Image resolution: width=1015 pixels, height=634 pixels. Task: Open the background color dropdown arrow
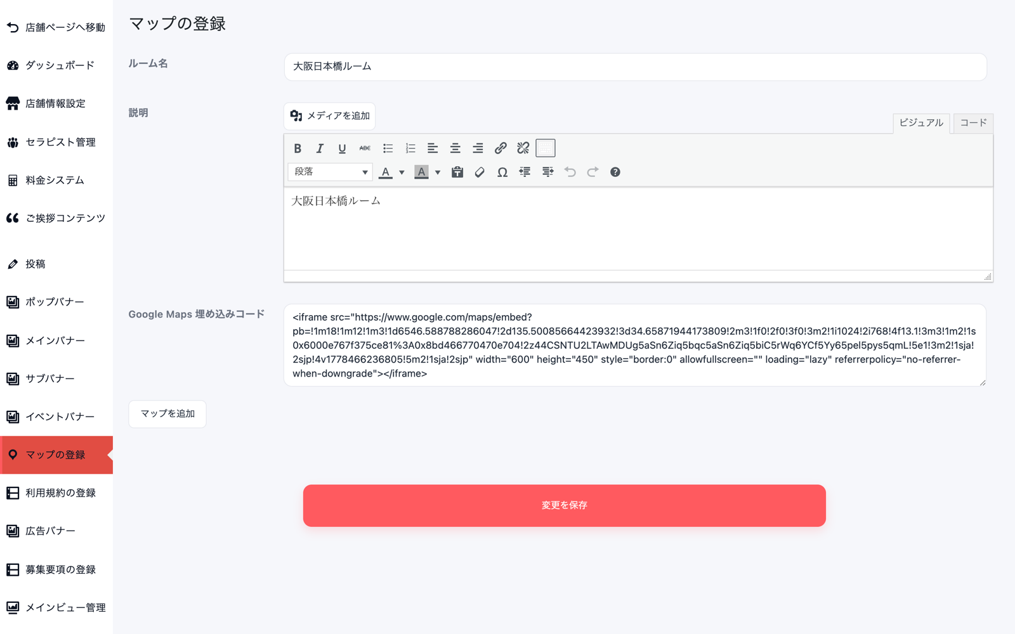[438, 172]
